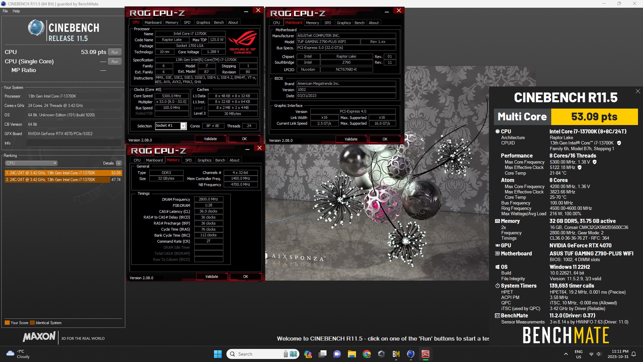Click the Motherboard icon in BenchMate panel
Viewport: 643px width, 362px height.
coord(497,254)
